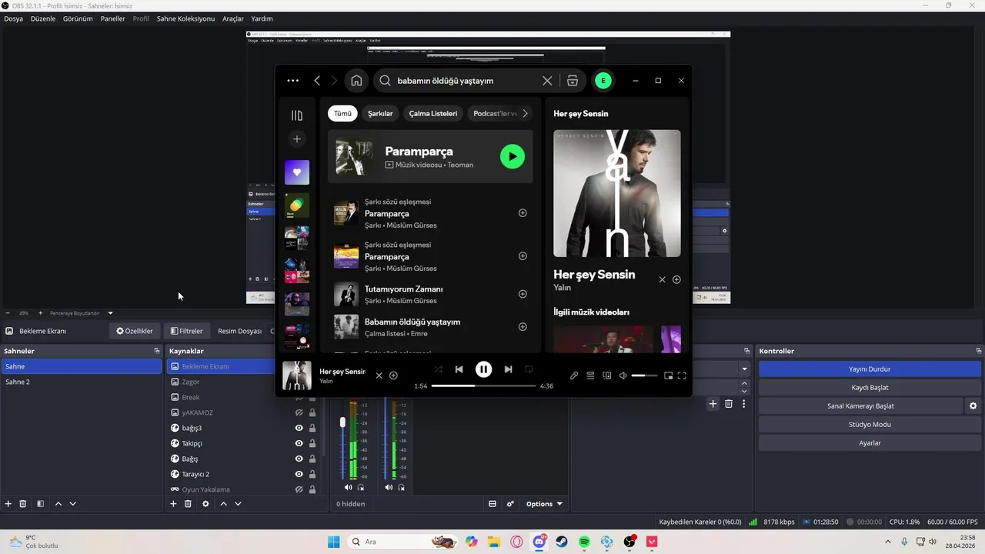Open virtual camera settings gear
Viewport: 985px width, 554px height.
(973, 405)
